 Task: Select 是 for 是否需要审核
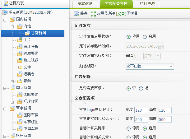141,88
